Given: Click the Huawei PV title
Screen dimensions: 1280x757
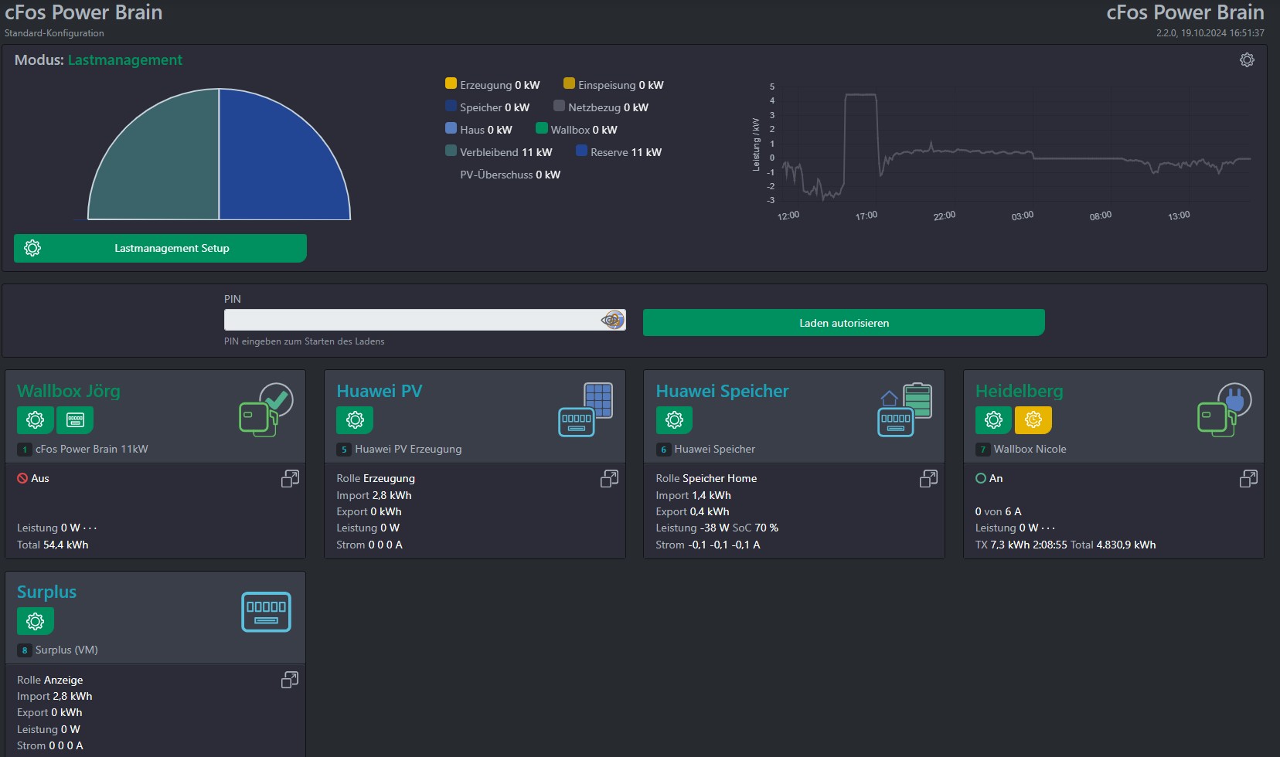Looking at the screenshot, I should tap(380, 391).
